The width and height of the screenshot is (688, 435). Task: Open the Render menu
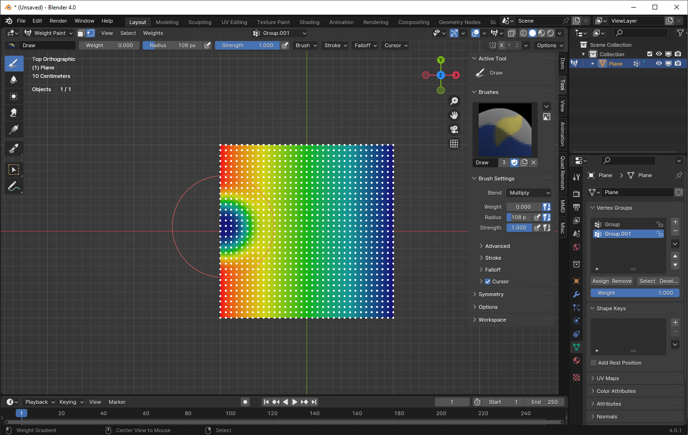[58, 21]
